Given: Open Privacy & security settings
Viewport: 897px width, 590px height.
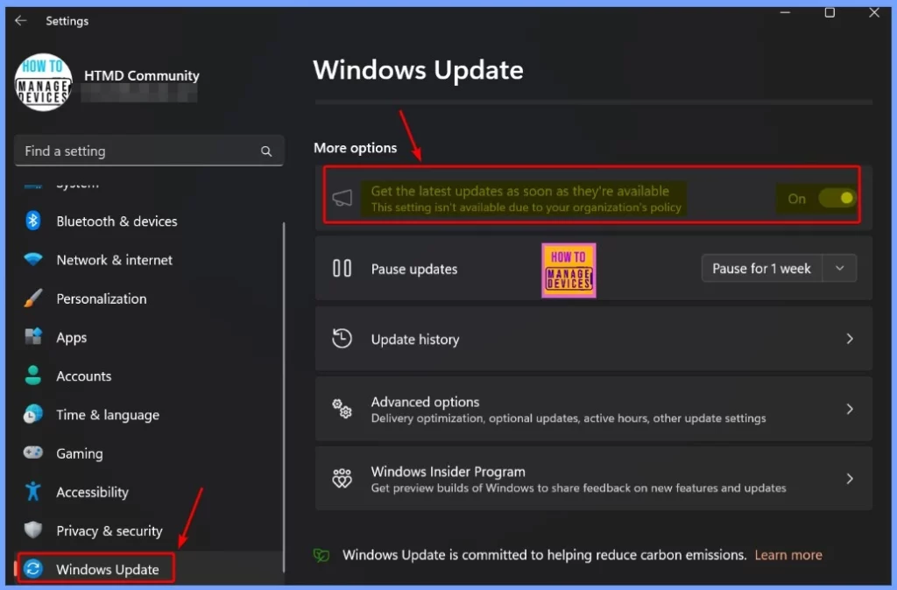Looking at the screenshot, I should (109, 531).
